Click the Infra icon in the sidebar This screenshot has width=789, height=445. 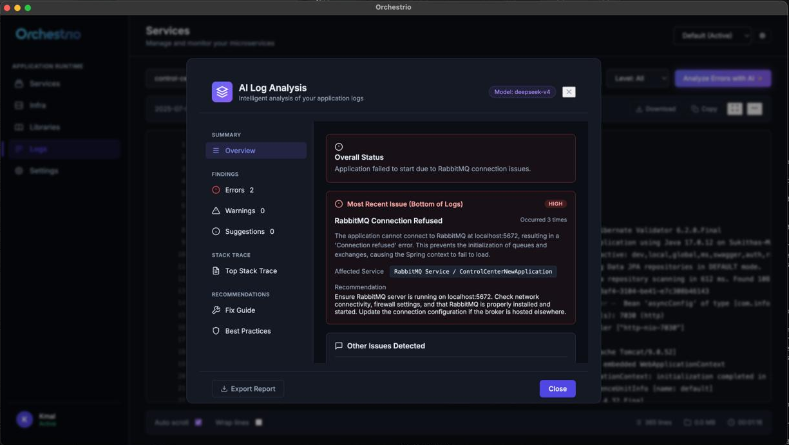click(x=19, y=106)
